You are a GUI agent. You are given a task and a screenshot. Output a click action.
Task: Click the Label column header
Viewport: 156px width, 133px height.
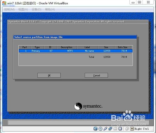click(87, 47)
